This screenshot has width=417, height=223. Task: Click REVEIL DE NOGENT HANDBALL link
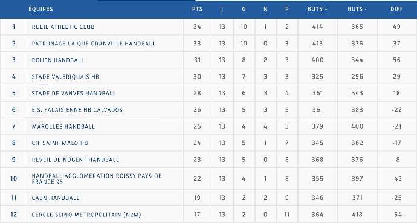coord(76,160)
